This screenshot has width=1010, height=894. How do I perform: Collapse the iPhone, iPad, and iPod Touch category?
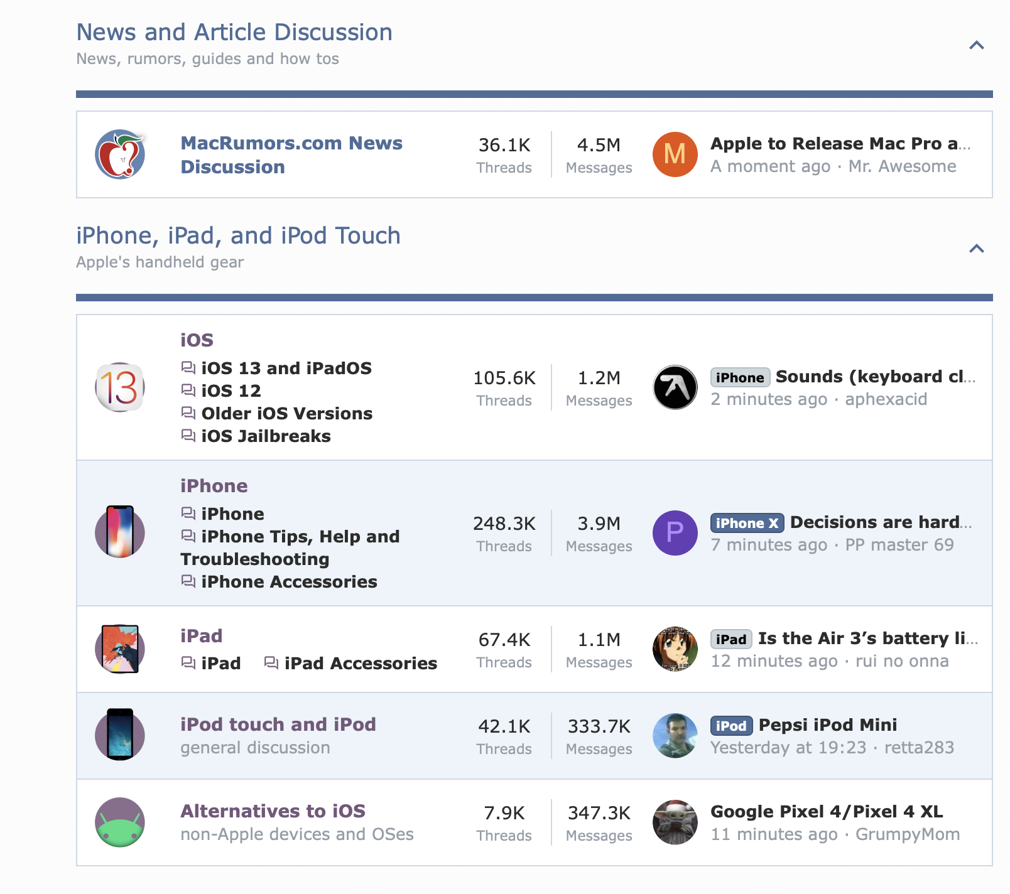point(977,249)
